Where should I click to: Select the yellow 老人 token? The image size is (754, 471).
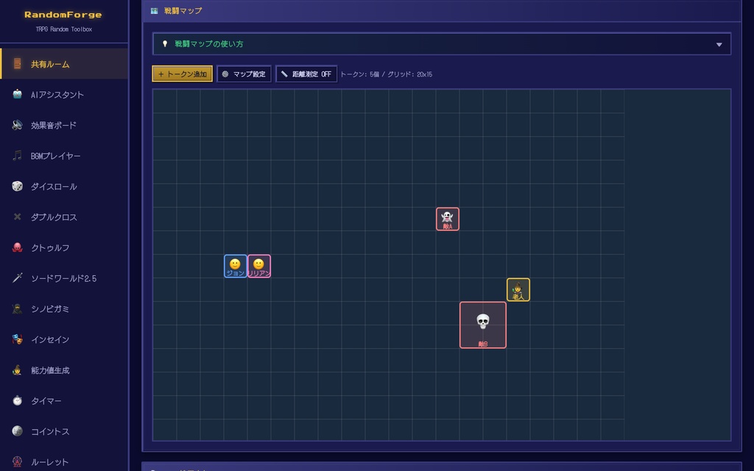518,290
